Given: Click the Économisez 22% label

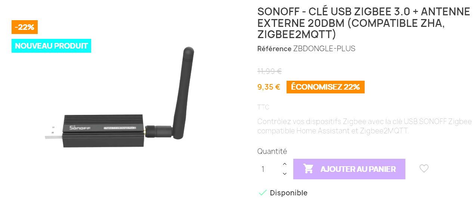Looking at the screenshot, I should [x=325, y=87].
